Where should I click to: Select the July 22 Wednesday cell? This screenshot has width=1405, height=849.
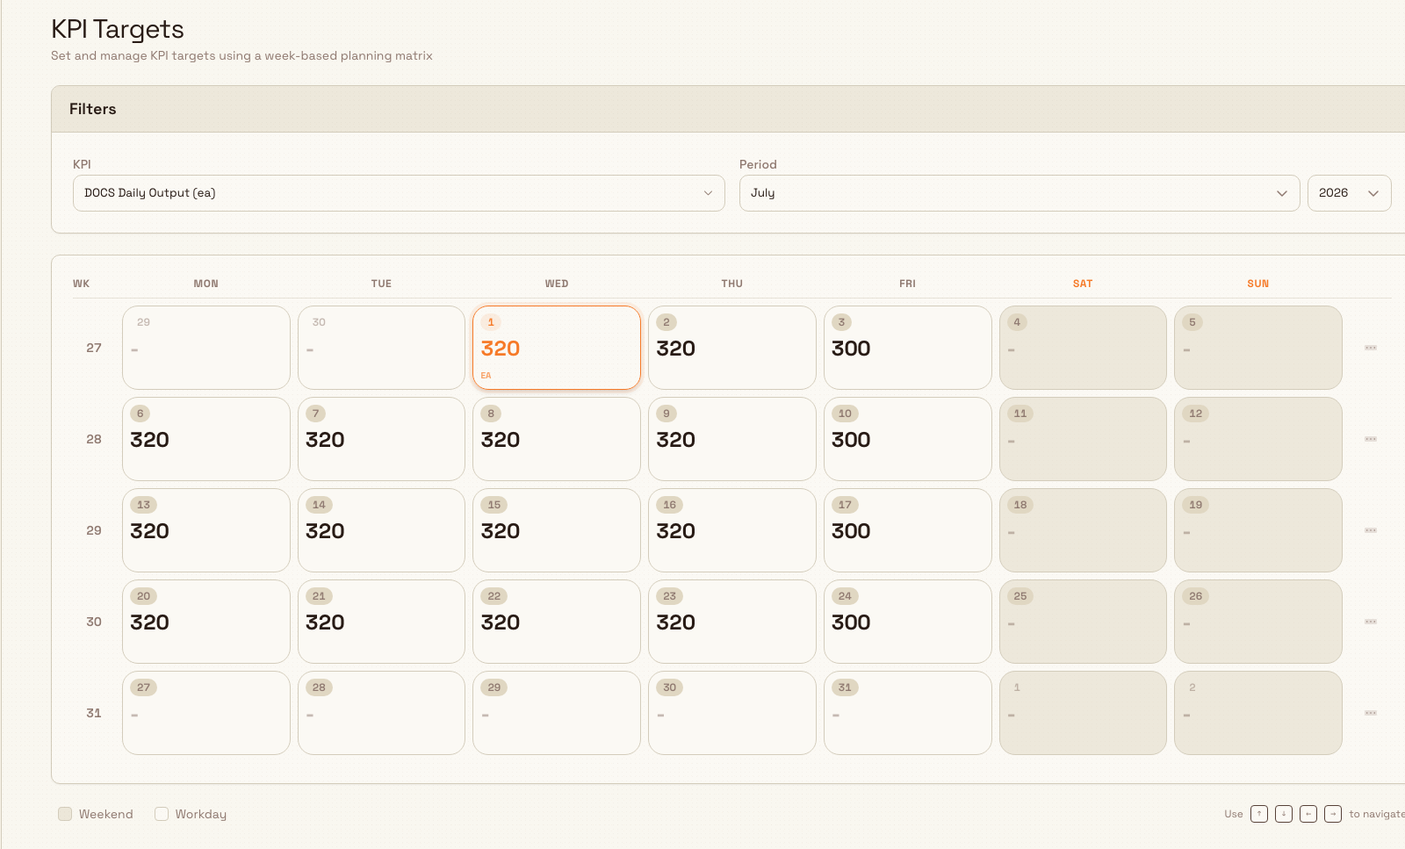point(557,622)
